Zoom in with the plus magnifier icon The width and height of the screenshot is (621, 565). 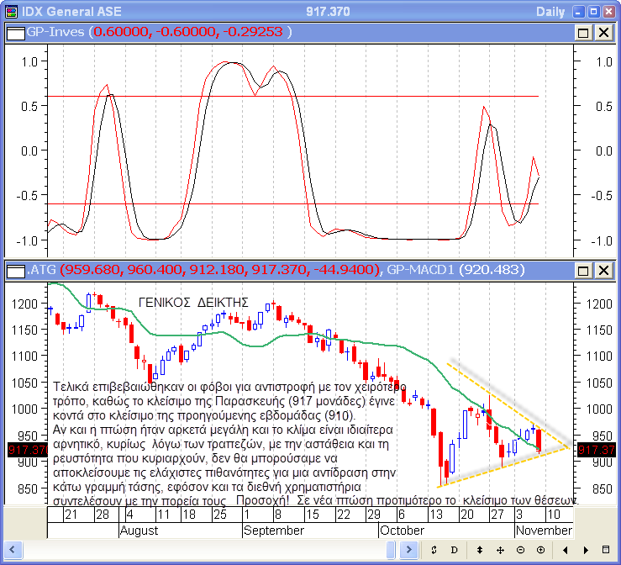[x=542, y=550]
